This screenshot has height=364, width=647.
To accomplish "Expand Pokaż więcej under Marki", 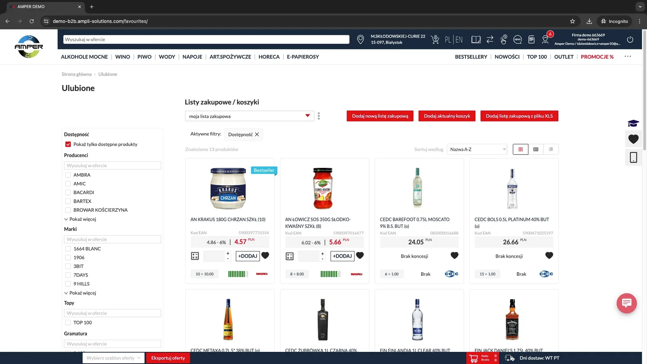I will 80,293.
